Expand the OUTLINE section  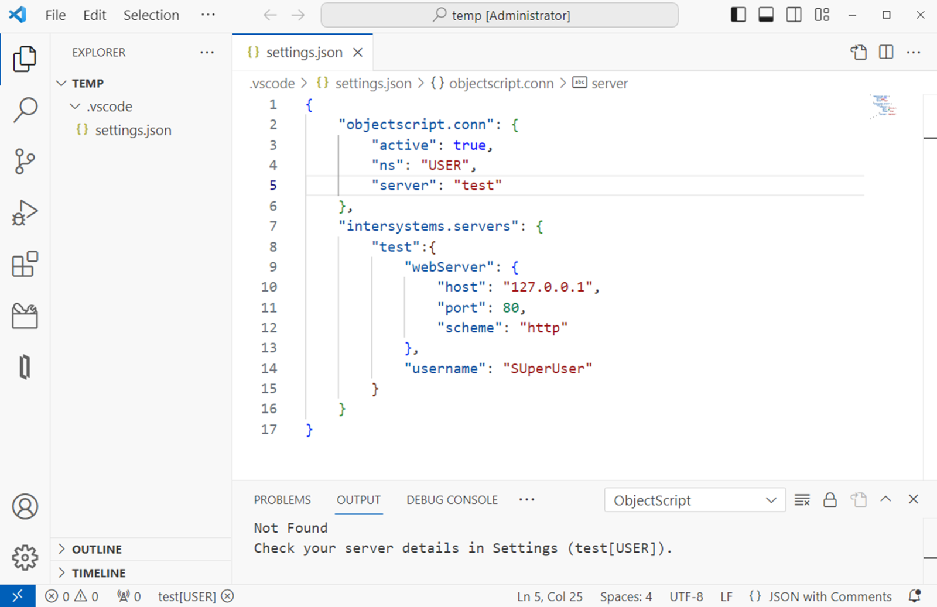click(x=97, y=549)
